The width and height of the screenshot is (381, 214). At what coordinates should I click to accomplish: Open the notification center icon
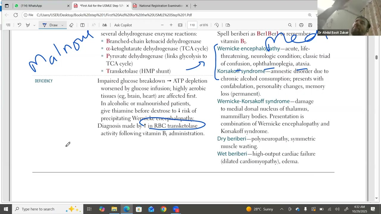[x=373, y=209]
